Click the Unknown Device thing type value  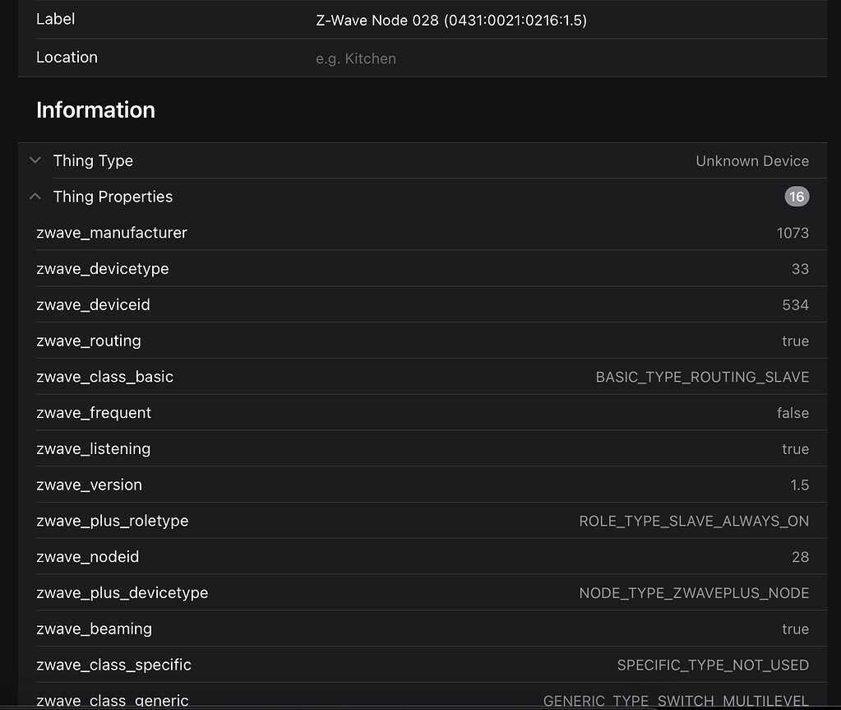[752, 160]
